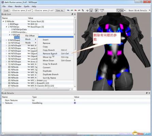Open the Node submenu
The width and height of the screenshot is (152, 136).
[29, 43]
